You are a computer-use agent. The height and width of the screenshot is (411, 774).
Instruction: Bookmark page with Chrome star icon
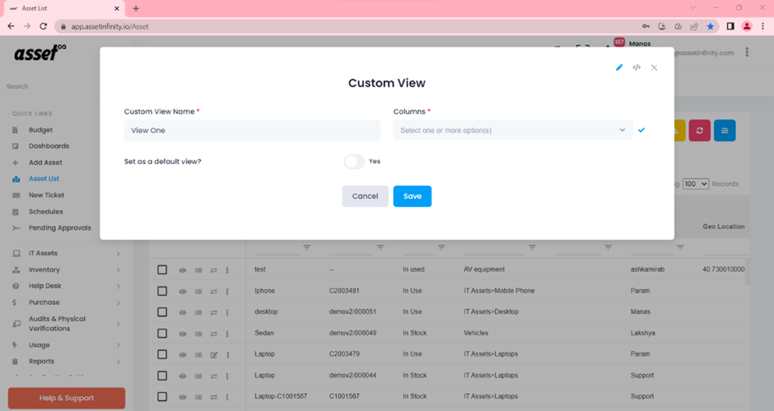point(711,26)
